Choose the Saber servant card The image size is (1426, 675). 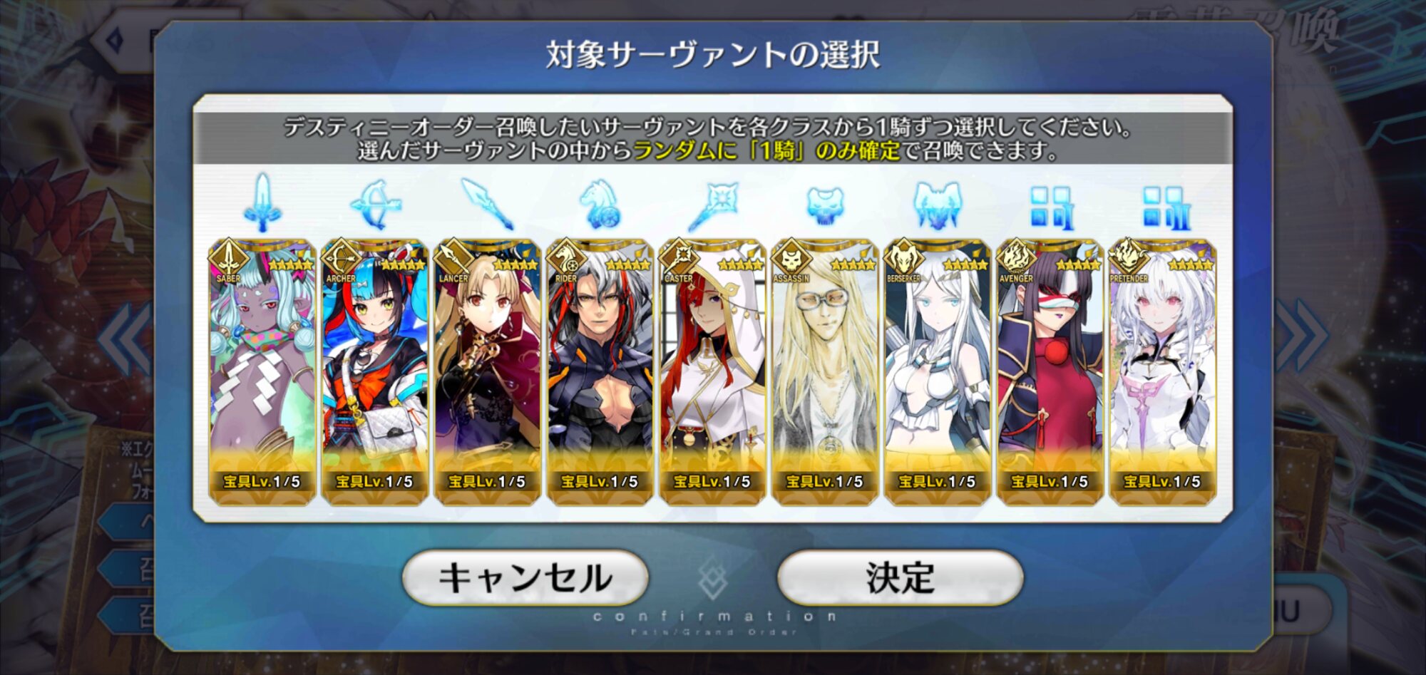pyautogui.click(x=262, y=372)
